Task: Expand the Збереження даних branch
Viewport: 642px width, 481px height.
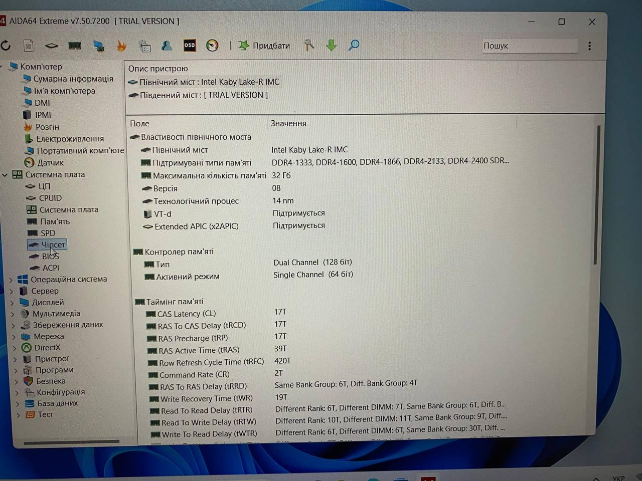Action: (x=14, y=325)
